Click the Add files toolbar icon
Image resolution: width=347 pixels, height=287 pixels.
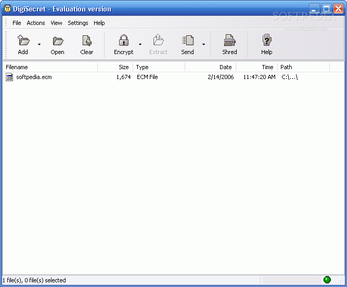pyautogui.click(x=23, y=41)
